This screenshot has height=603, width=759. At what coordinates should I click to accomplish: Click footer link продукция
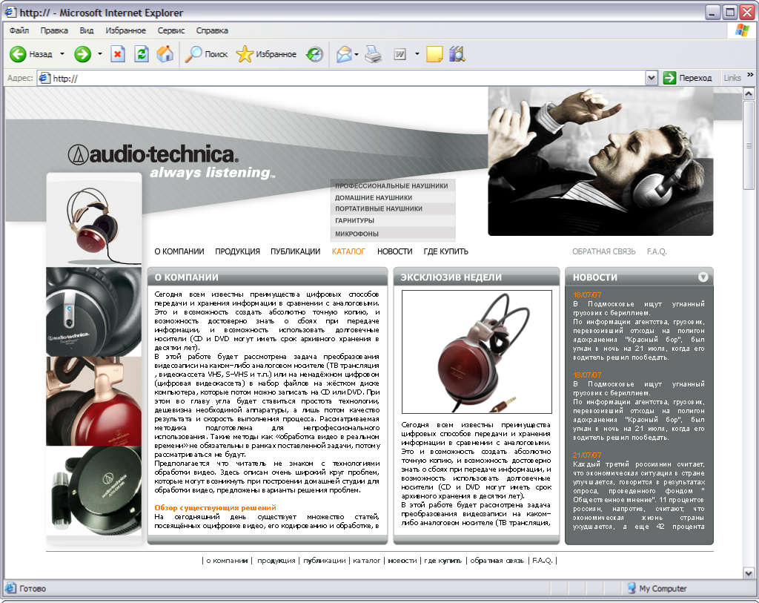coord(276,561)
